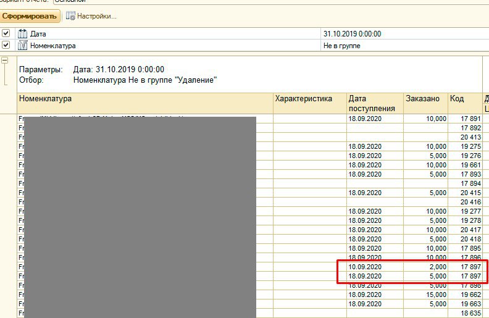Uncheck the Номенклатура filter checkbox
This screenshot has width=489, height=318.
click(x=6, y=45)
